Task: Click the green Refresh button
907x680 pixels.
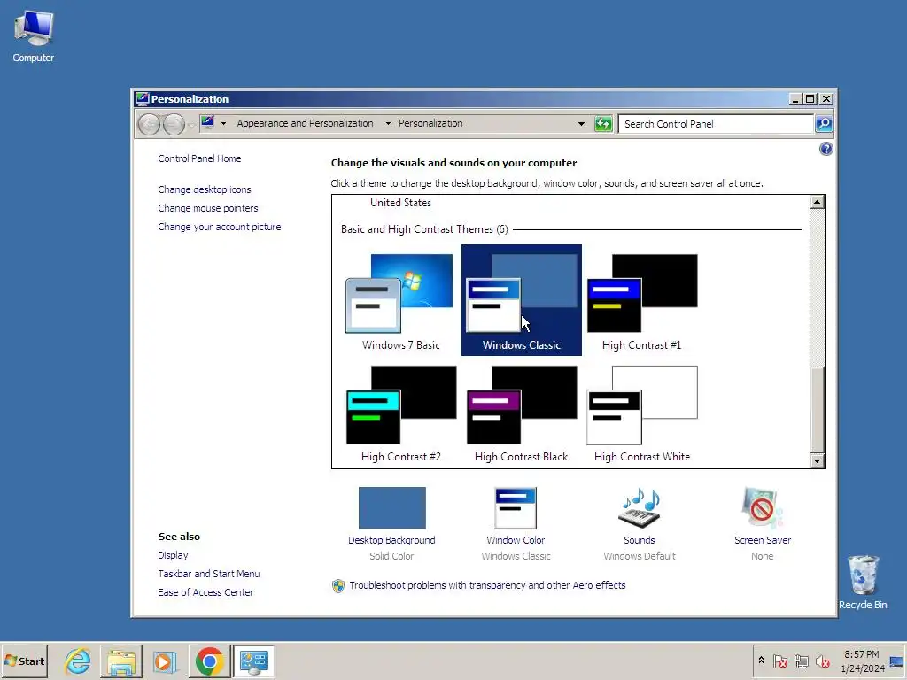Action: click(603, 124)
